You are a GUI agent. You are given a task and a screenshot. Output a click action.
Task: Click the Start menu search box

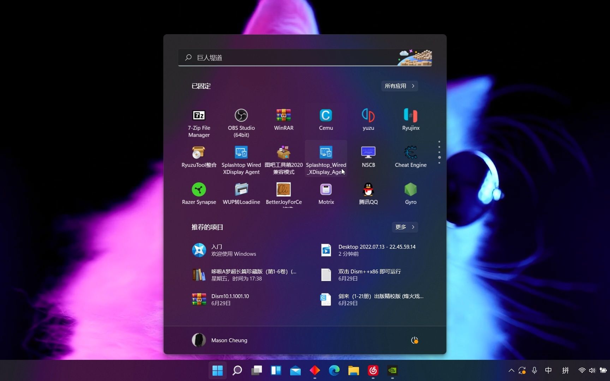pos(305,58)
